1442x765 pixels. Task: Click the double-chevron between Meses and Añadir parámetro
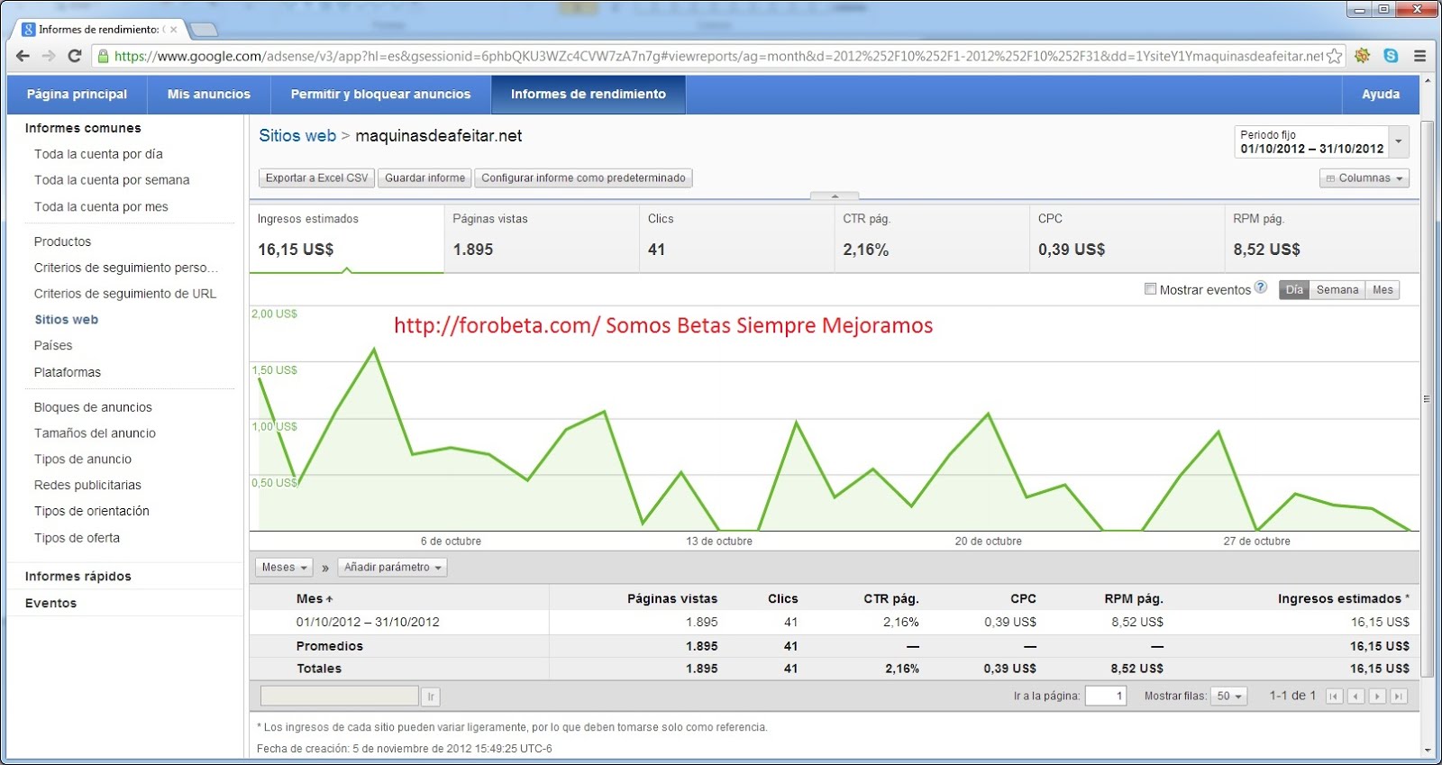[325, 568]
